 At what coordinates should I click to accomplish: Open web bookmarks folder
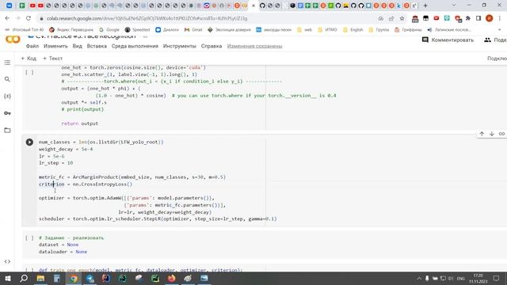point(304,30)
